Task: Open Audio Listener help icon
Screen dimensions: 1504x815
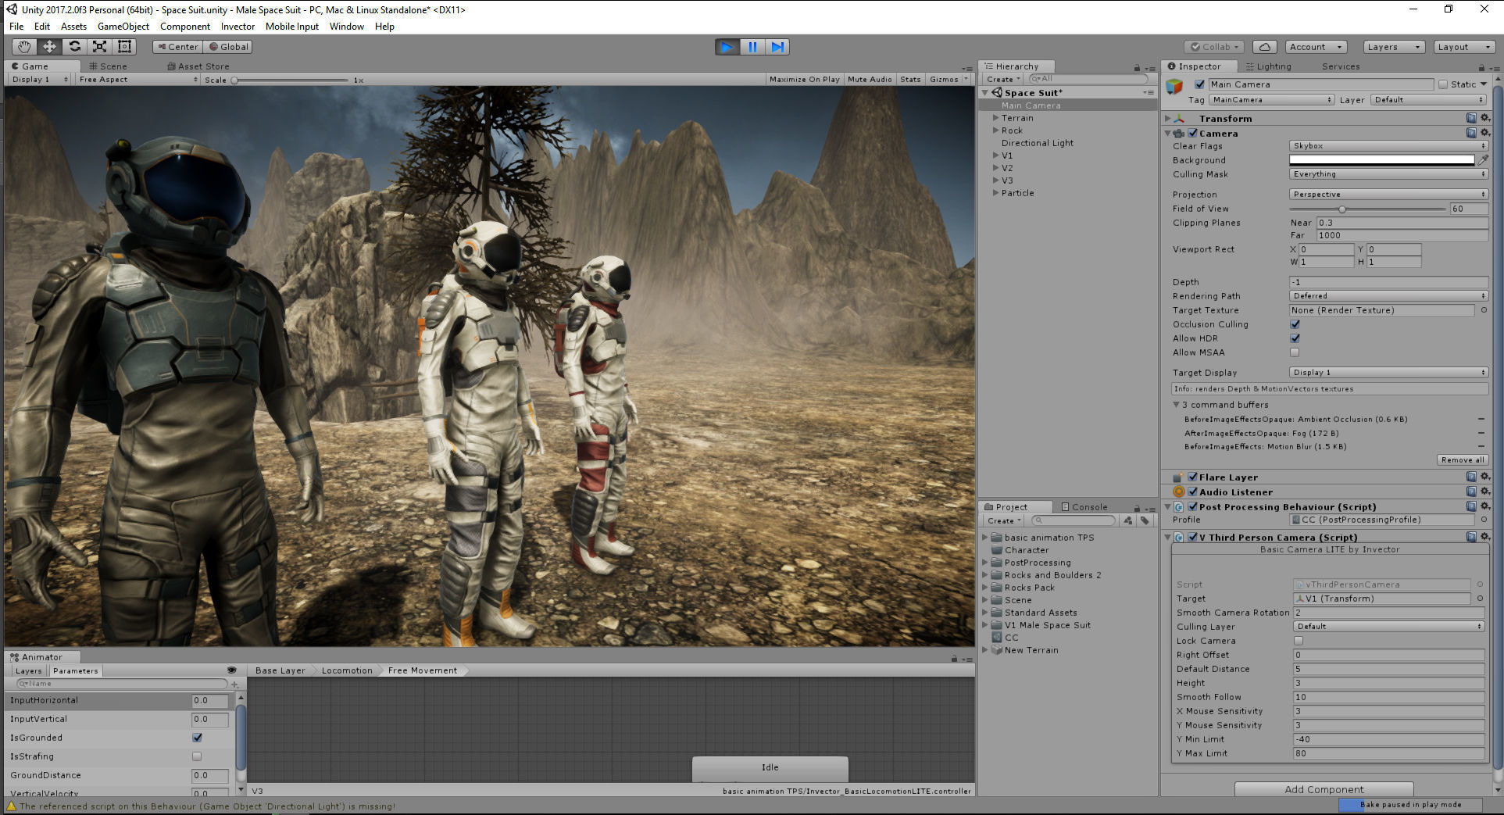Action: point(1471,492)
